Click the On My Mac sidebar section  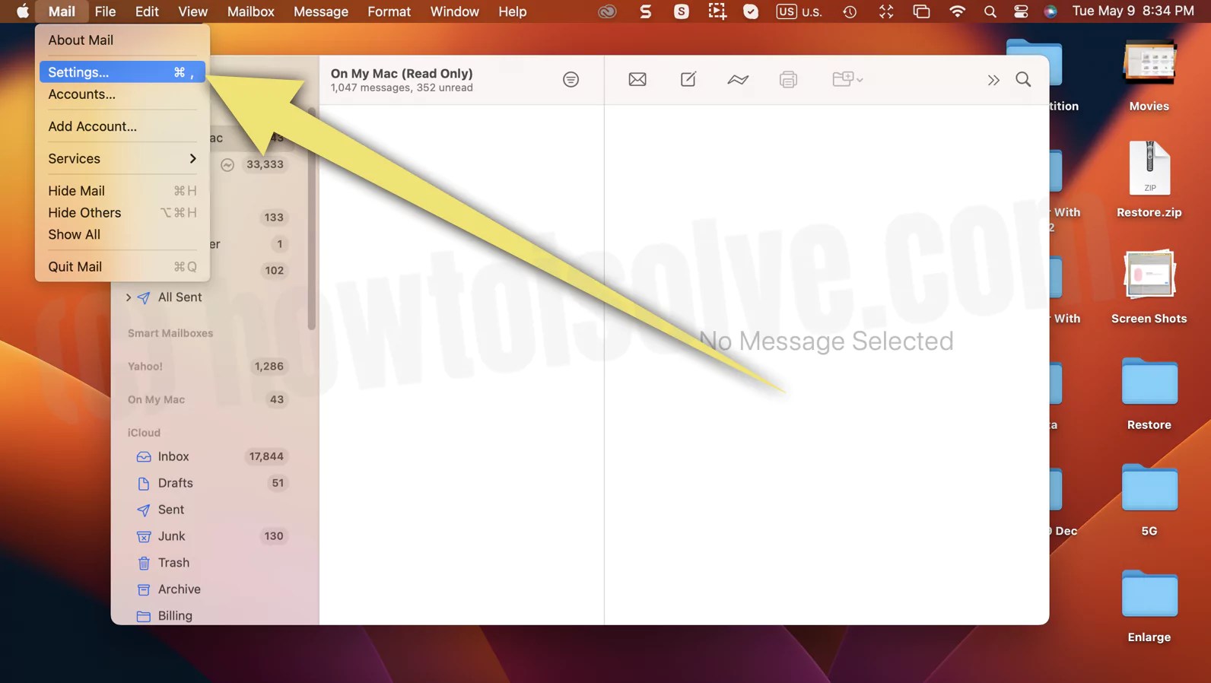156,400
